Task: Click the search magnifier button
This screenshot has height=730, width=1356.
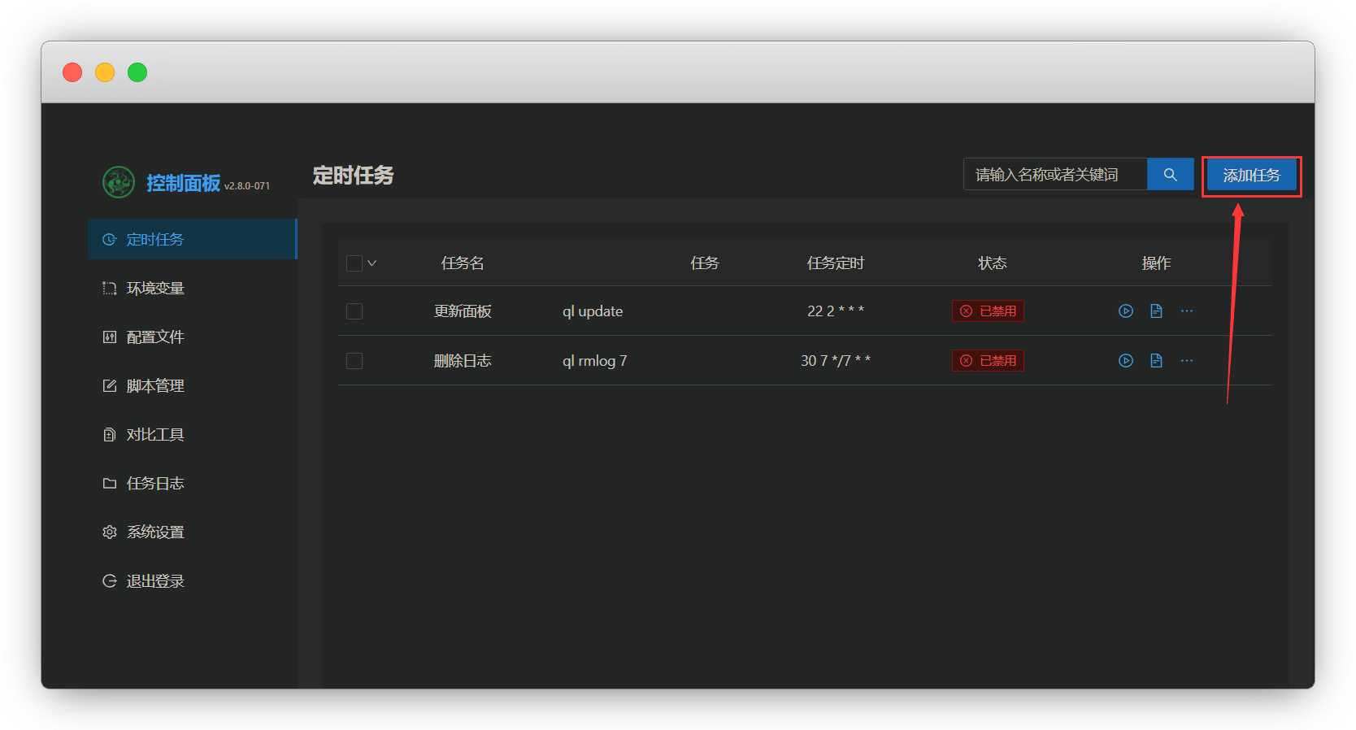Action: pyautogui.click(x=1170, y=175)
